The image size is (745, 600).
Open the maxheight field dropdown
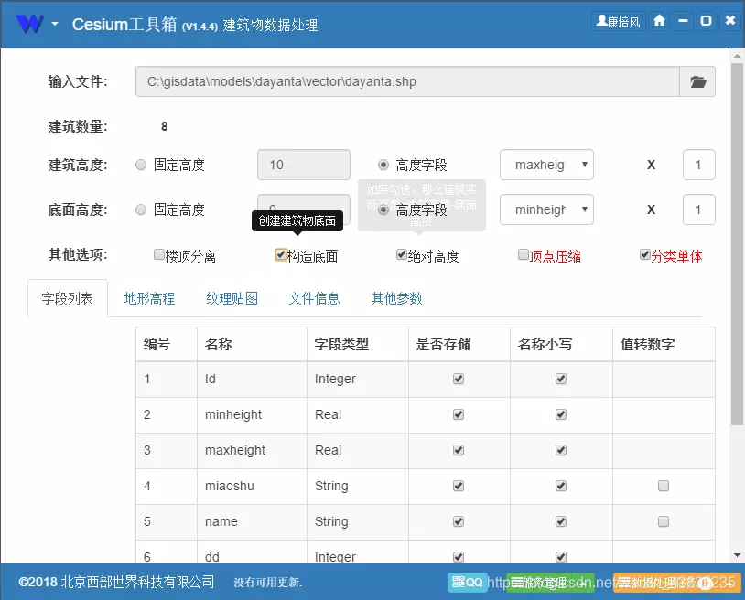coord(546,165)
